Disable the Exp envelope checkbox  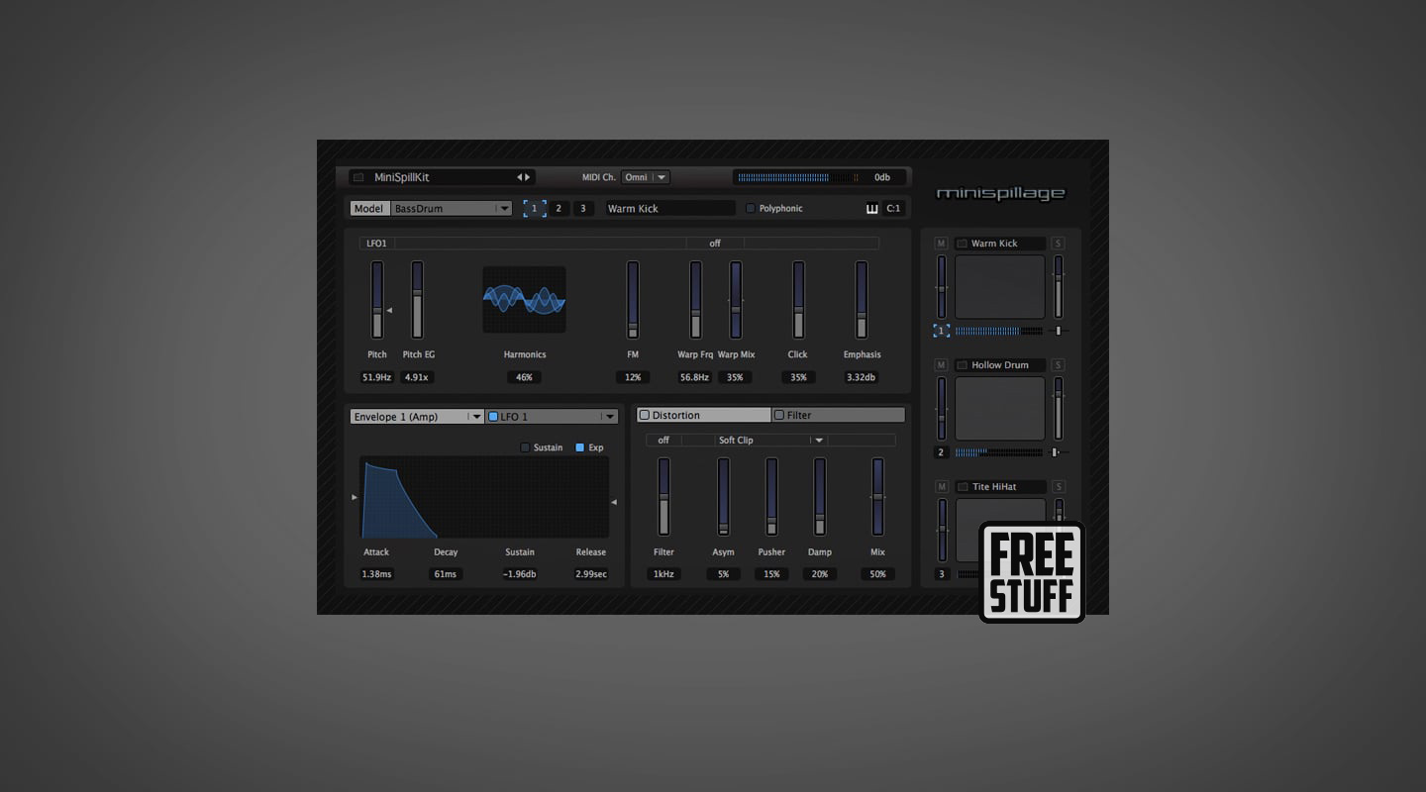click(x=580, y=447)
